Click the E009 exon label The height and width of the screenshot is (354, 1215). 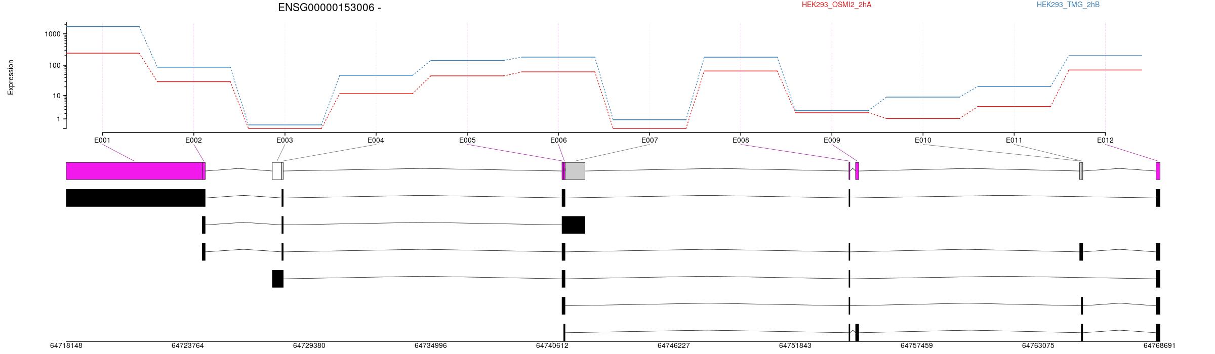tap(832, 141)
